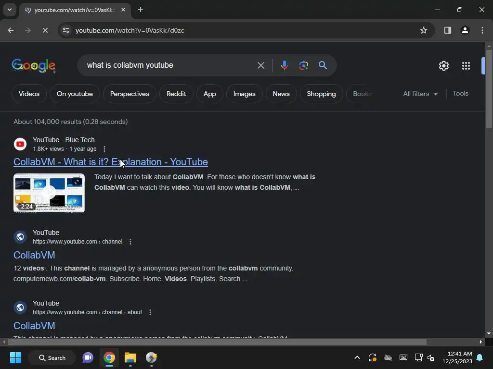
Task: Switch to News results
Action: click(x=281, y=94)
